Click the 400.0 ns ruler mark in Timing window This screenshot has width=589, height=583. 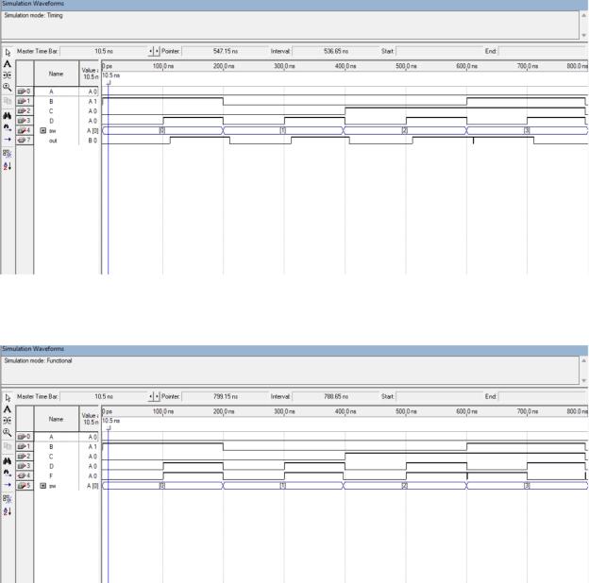tap(345, 66)
